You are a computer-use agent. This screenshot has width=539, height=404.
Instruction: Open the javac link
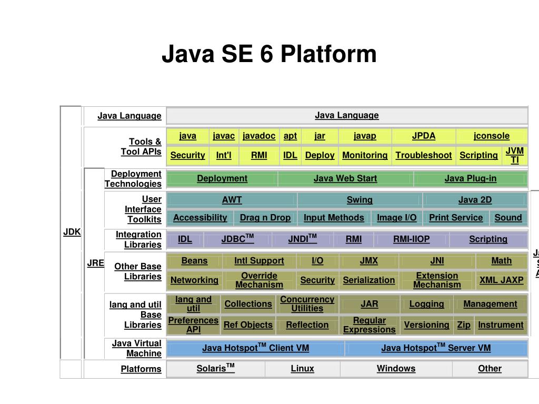224,136
